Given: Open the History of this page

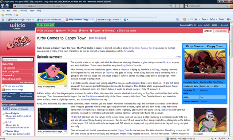Looking at the screenshot, I should 61,30.
